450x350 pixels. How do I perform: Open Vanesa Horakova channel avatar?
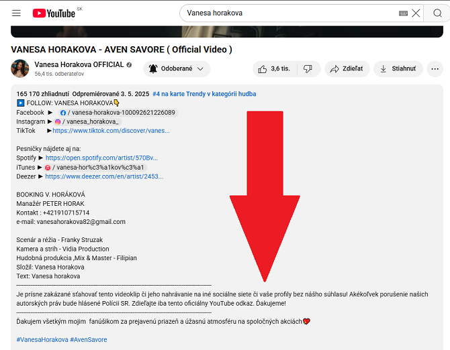(20, 68)
